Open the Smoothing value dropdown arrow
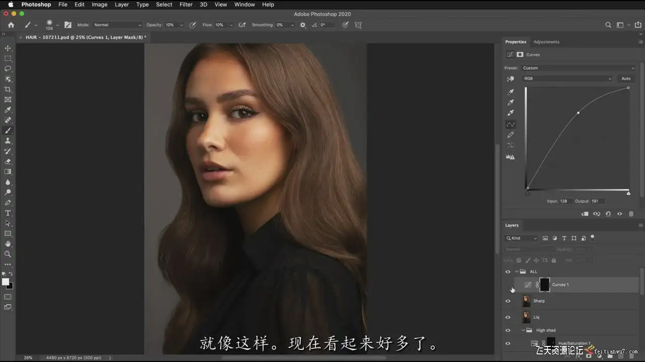This screenshot has width=645, height=362. [x=292, y=25]
